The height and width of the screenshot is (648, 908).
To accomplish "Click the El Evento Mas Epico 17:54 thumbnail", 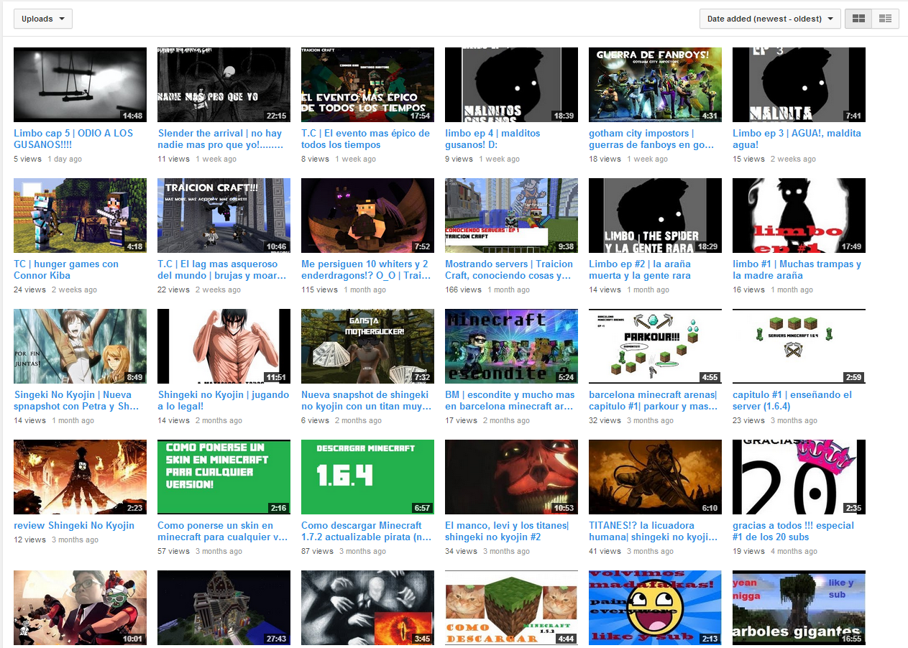I will 367,85.
